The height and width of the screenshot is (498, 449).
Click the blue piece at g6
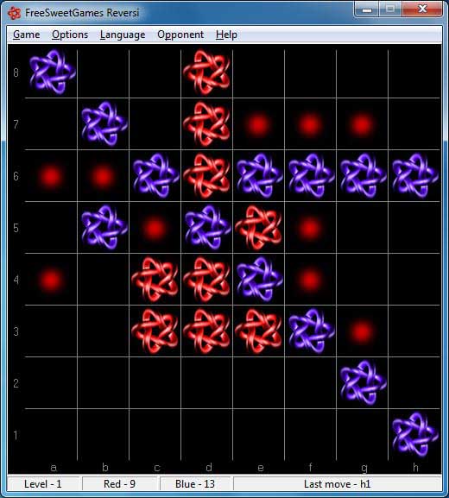364,175
